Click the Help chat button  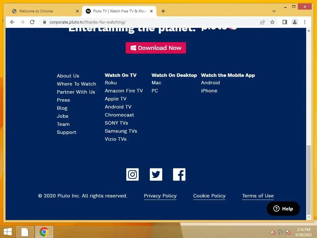point(283,209)
